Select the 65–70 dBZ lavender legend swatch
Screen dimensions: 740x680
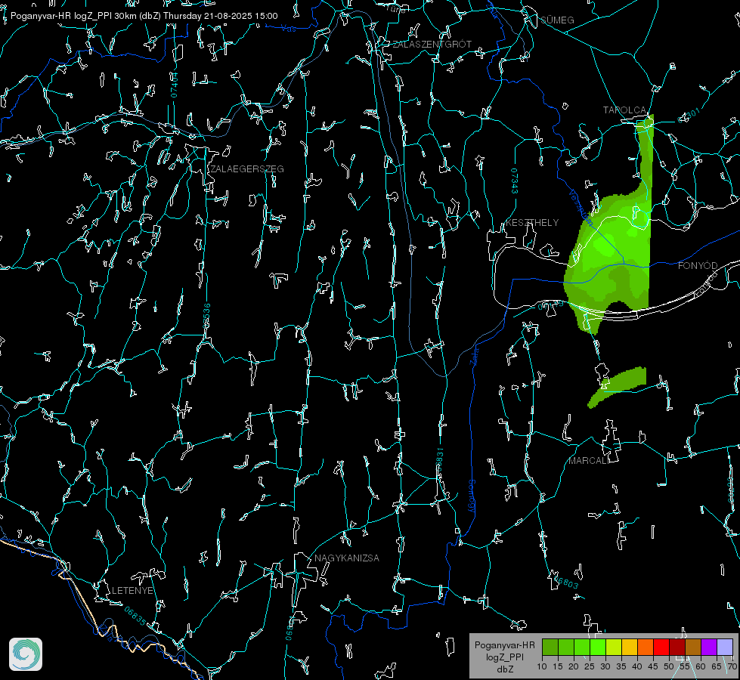(724, 647)
